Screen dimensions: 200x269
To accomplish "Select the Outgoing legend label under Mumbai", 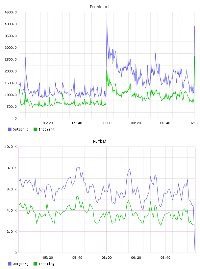I will pyautogui.click(x=20, y=264).
